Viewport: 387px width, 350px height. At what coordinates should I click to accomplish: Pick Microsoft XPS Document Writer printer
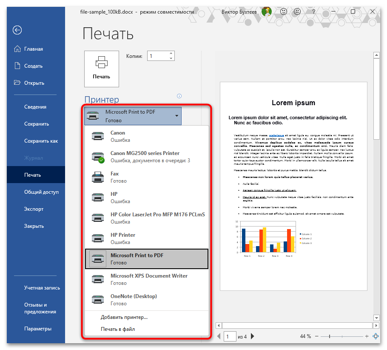click(x=147, y=279)
